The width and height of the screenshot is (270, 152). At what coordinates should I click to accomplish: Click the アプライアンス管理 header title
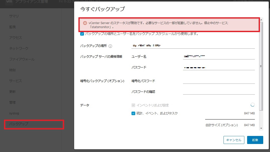point(32,2)
